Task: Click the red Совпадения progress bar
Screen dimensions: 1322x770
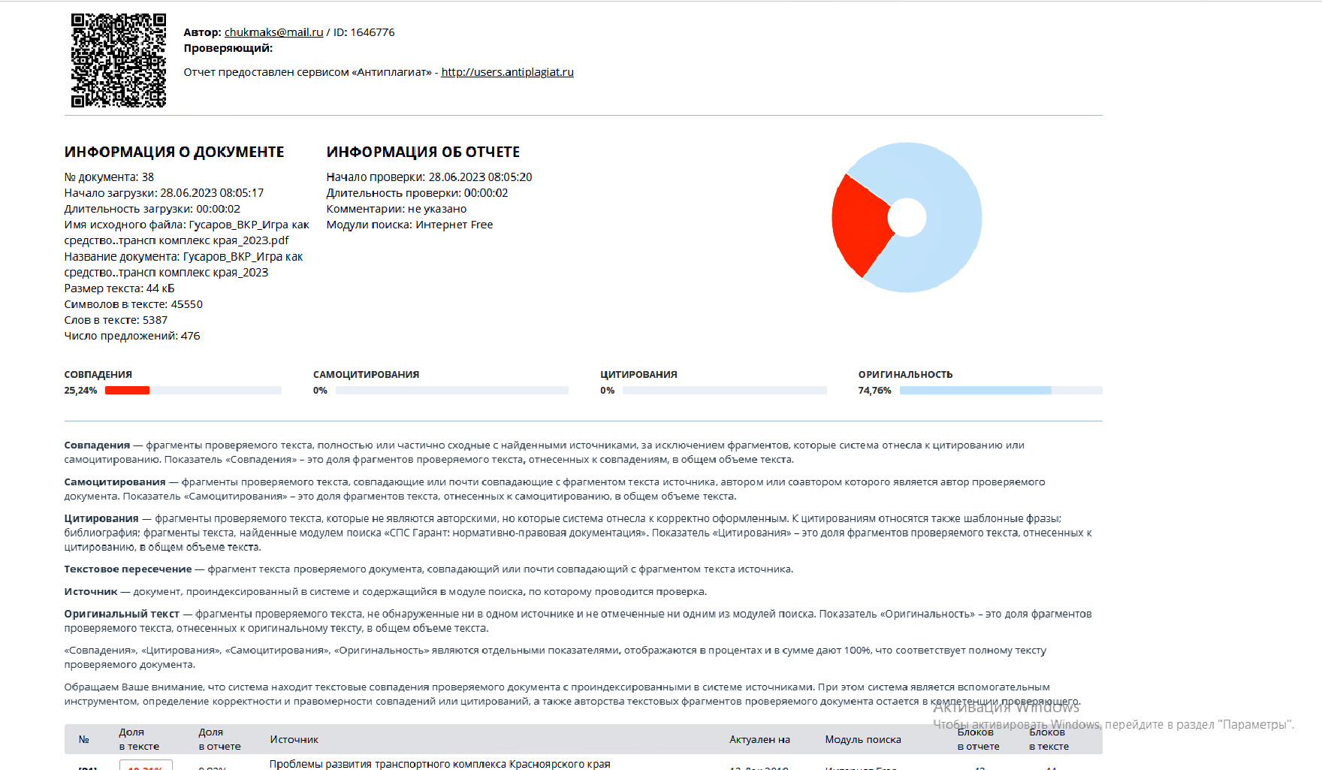Action: tap(127, 391)
